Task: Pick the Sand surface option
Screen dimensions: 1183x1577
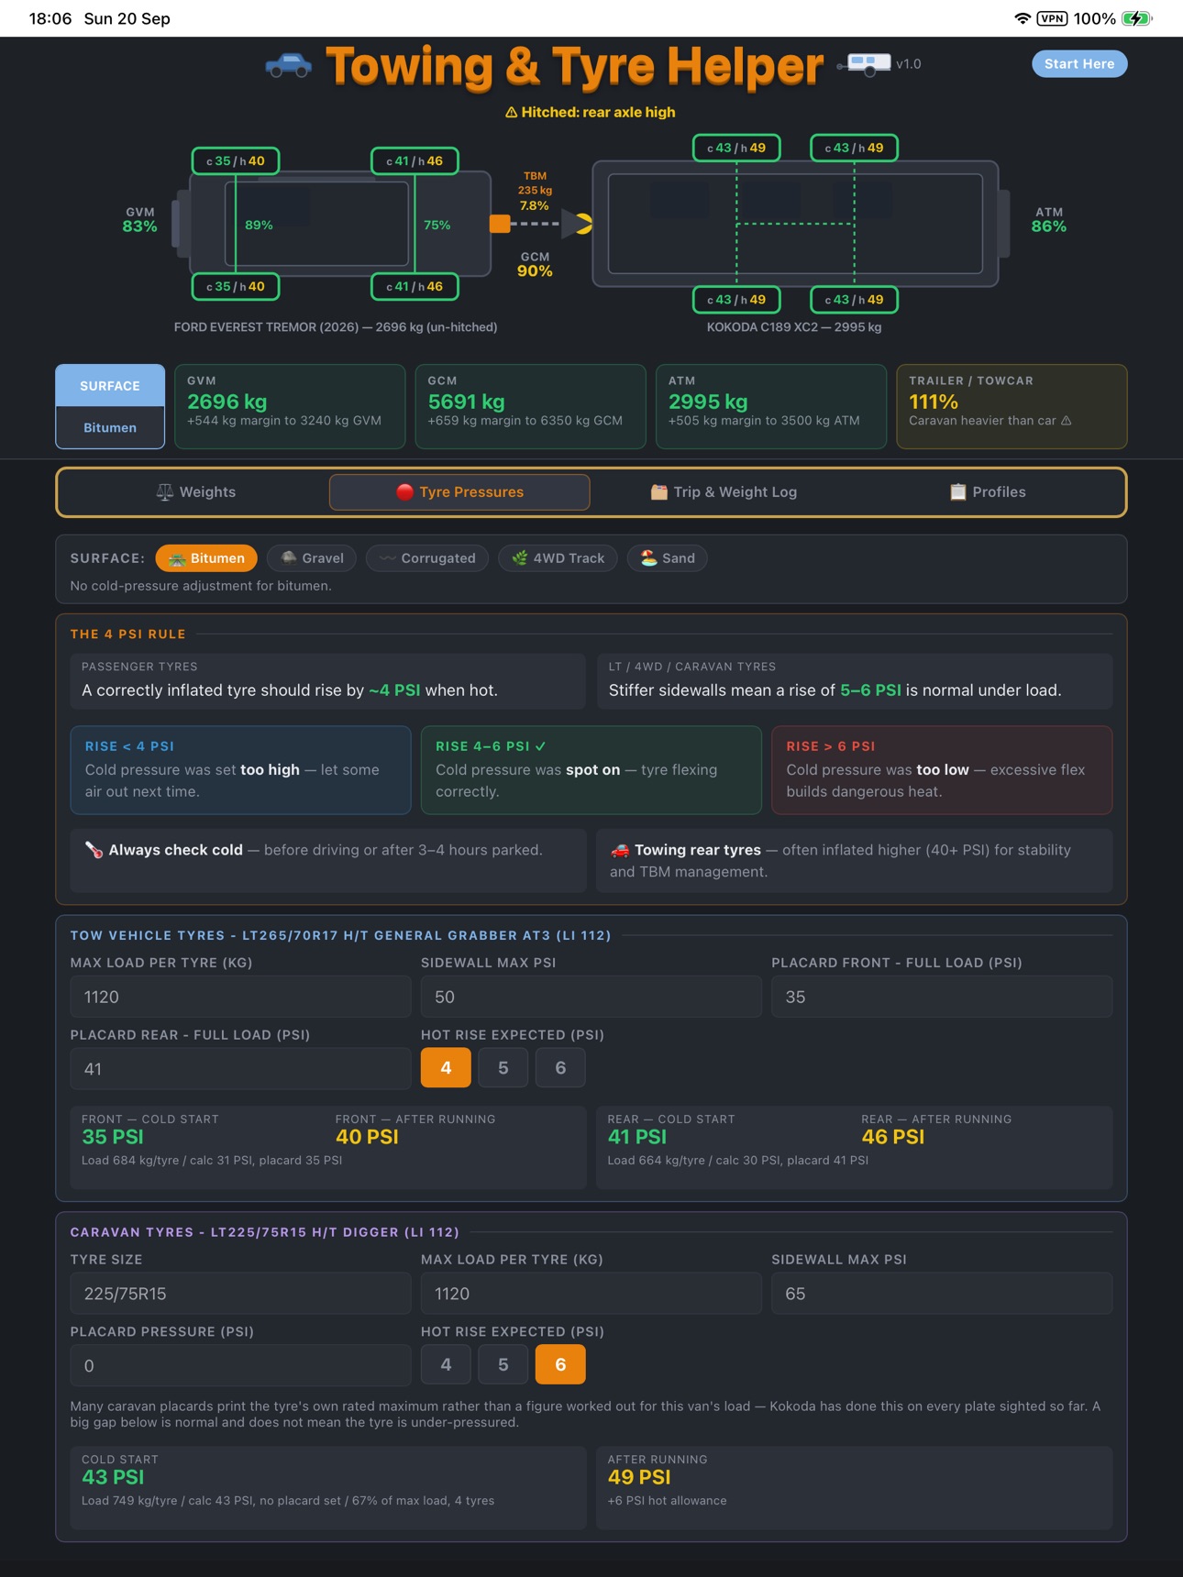Action: 667,558
